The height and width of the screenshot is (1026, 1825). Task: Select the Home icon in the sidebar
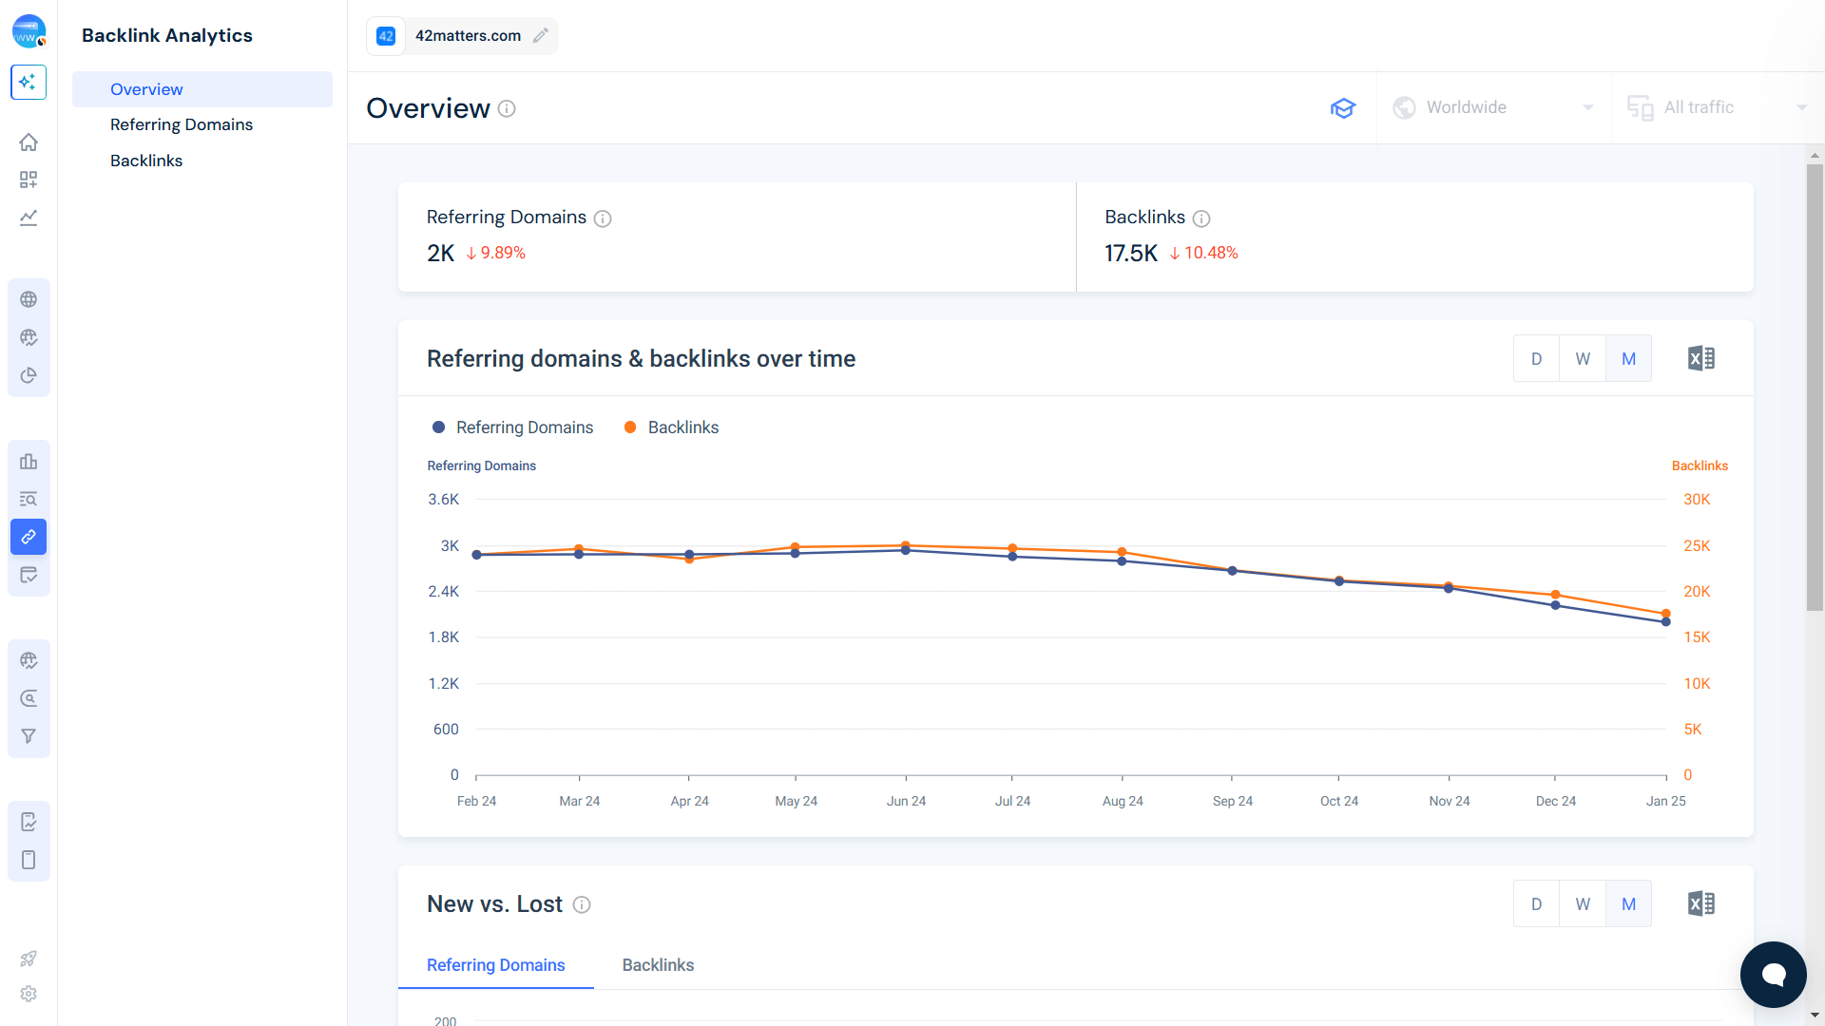29,142
